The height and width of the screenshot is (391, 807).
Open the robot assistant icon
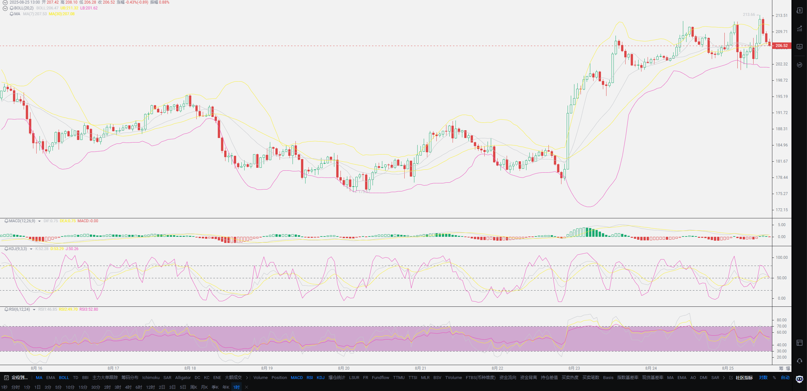pos(799,379)
